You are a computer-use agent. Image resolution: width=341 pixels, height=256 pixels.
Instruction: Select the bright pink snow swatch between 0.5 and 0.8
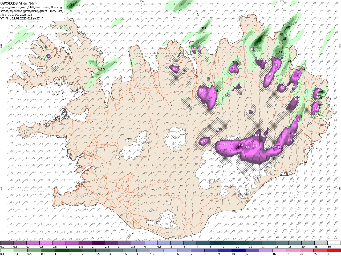pyautogui.click(x=46, y=243)
